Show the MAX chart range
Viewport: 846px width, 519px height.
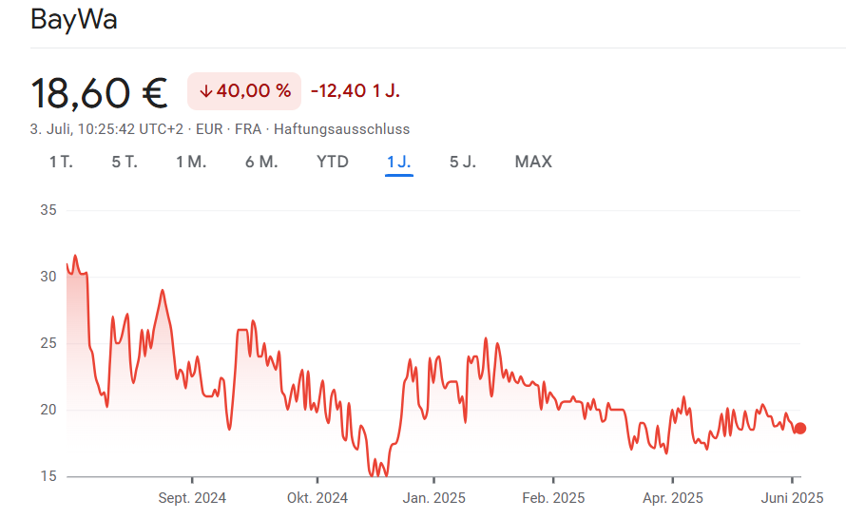tap(533, 162)
